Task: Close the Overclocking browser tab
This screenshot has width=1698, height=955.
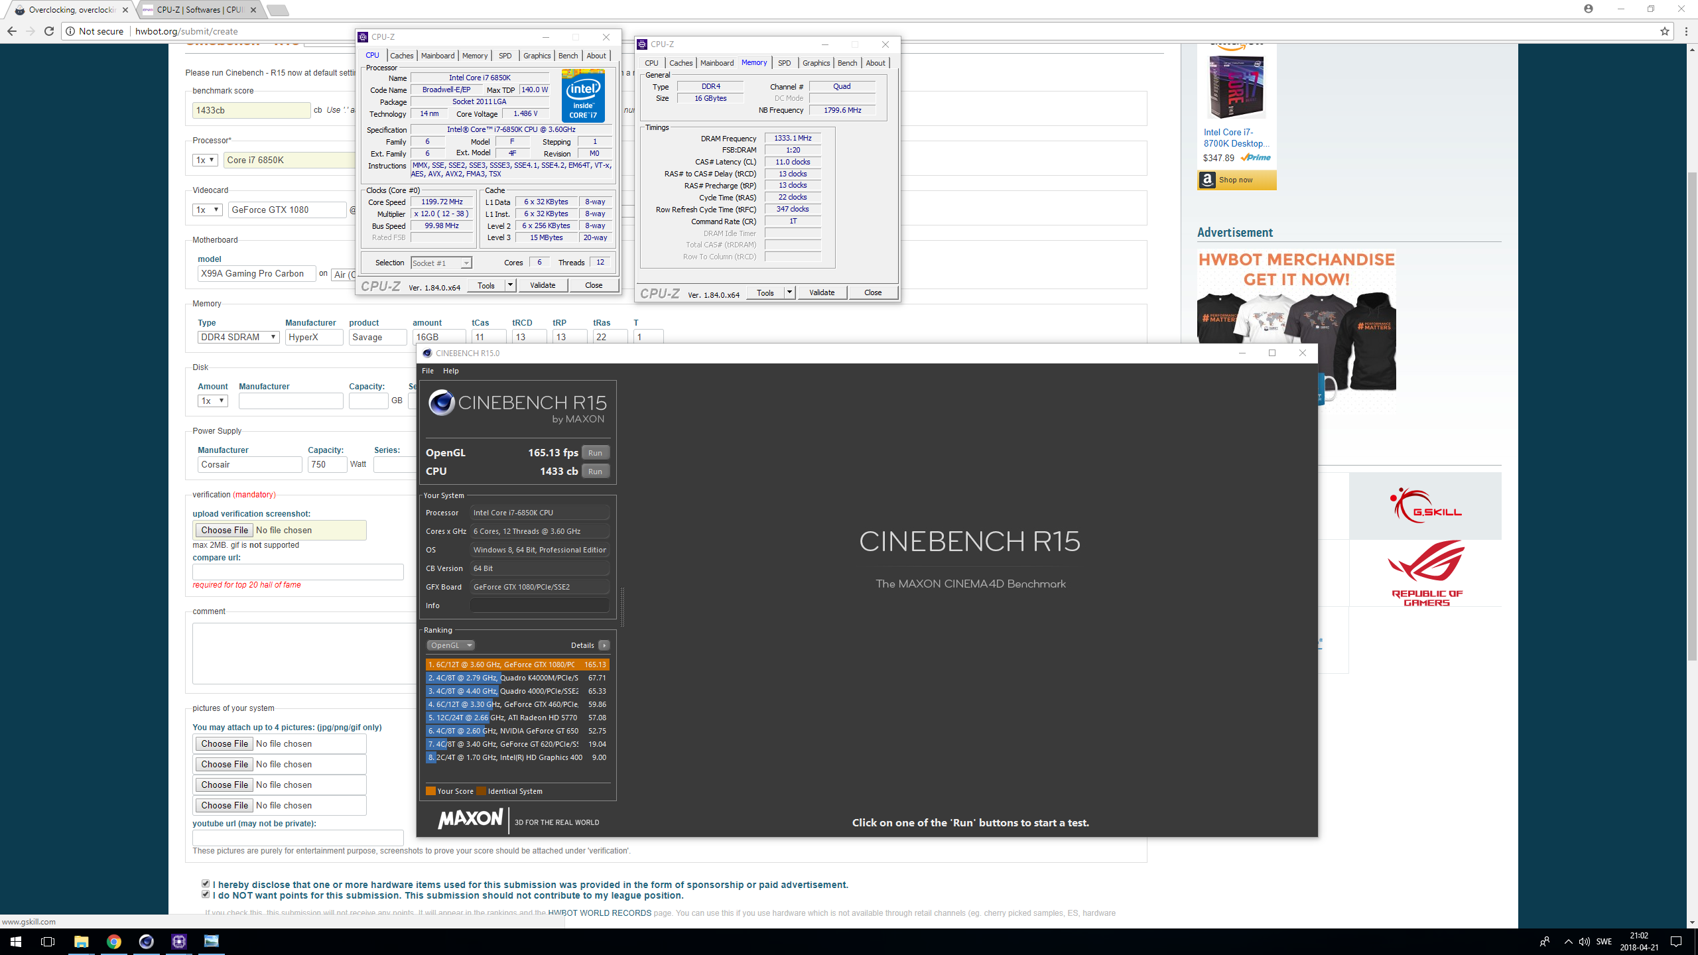Action: (125, 10)
